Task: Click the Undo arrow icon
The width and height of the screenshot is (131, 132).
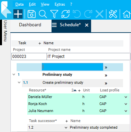Action: pos(77,14)
